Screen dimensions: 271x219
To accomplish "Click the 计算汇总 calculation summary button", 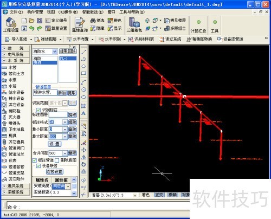I will point(198,25).
